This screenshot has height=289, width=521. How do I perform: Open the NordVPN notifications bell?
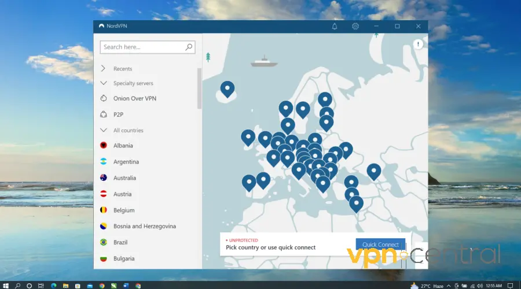click(x=334, y=26)
